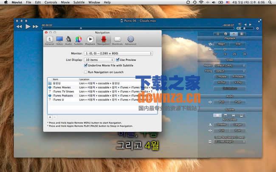276x172 pixels.
Task: Make subtitles Larger
Action: 238,125
